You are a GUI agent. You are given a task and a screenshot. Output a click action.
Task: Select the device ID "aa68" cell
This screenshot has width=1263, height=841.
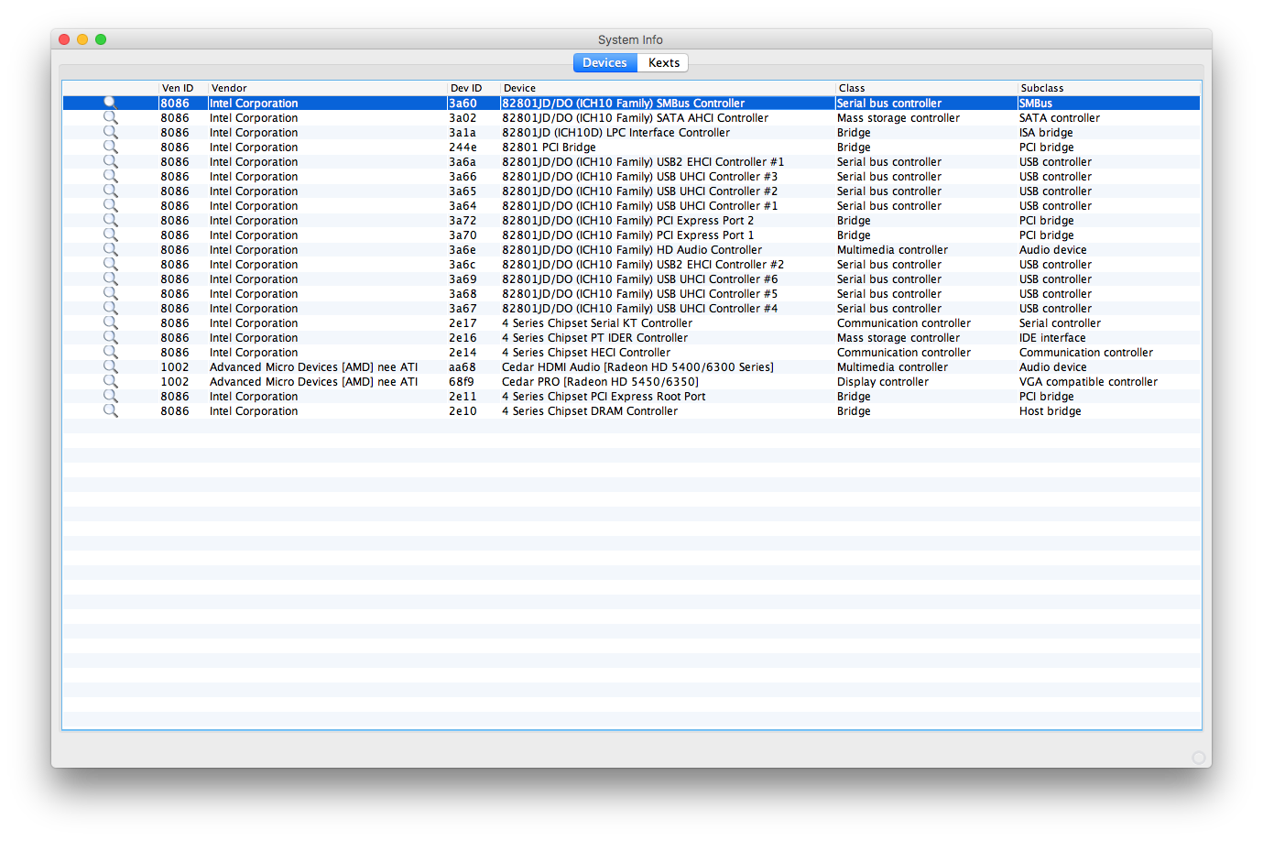tap(463, 367)
